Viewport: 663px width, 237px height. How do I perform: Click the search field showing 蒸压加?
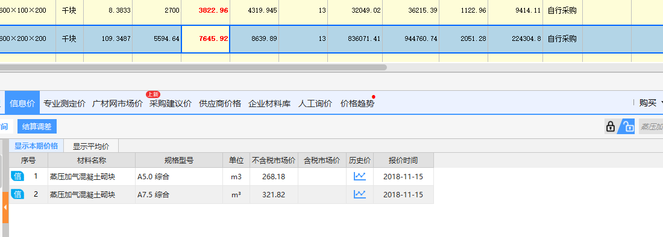651,126
